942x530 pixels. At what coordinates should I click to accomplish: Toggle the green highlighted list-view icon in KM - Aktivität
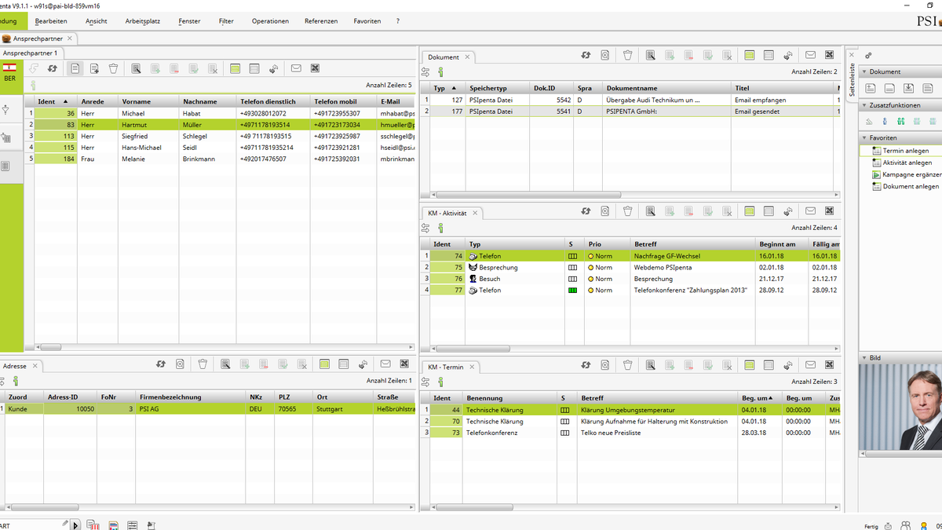[x=750, y=210]
